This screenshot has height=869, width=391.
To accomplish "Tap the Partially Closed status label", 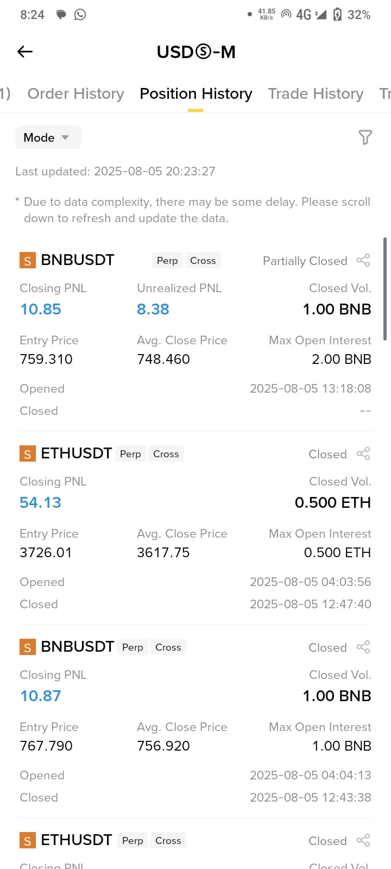I will pyautogui.click(x=305, y=261).
